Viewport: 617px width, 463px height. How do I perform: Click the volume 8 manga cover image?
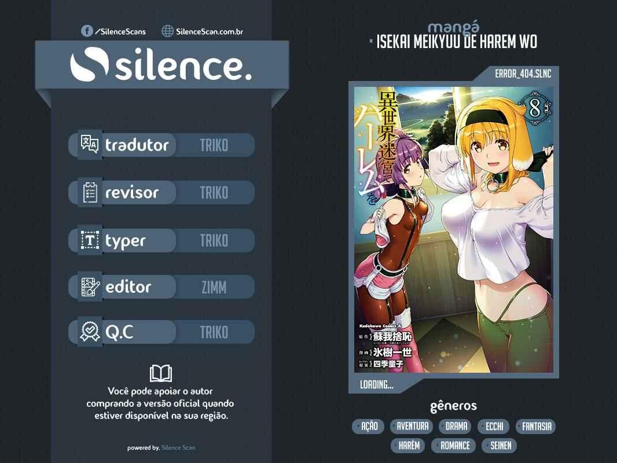click(453, 229)
